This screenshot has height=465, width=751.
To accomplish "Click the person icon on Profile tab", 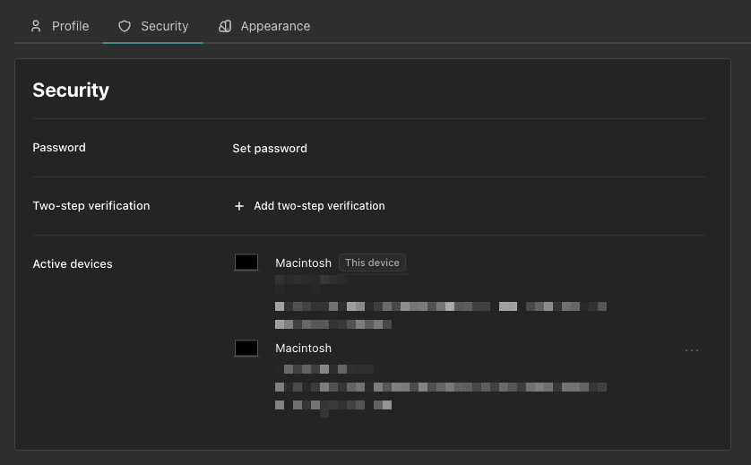I will point(36,26).
